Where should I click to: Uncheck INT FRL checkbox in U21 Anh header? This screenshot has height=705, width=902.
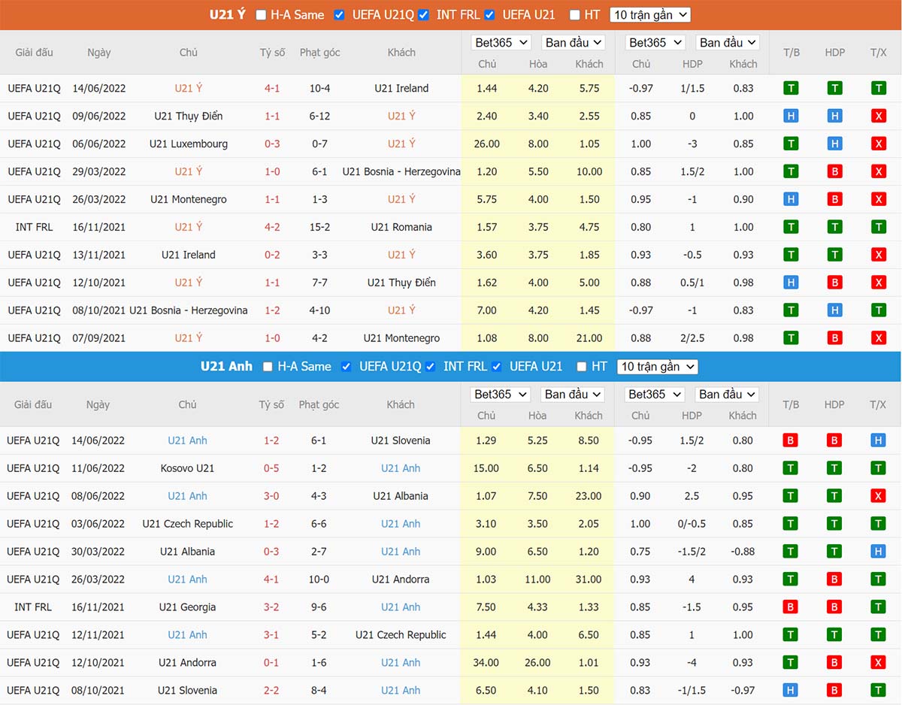(431, 367)
